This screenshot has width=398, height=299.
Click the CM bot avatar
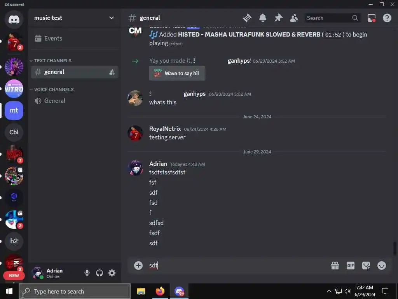(135, 31)
